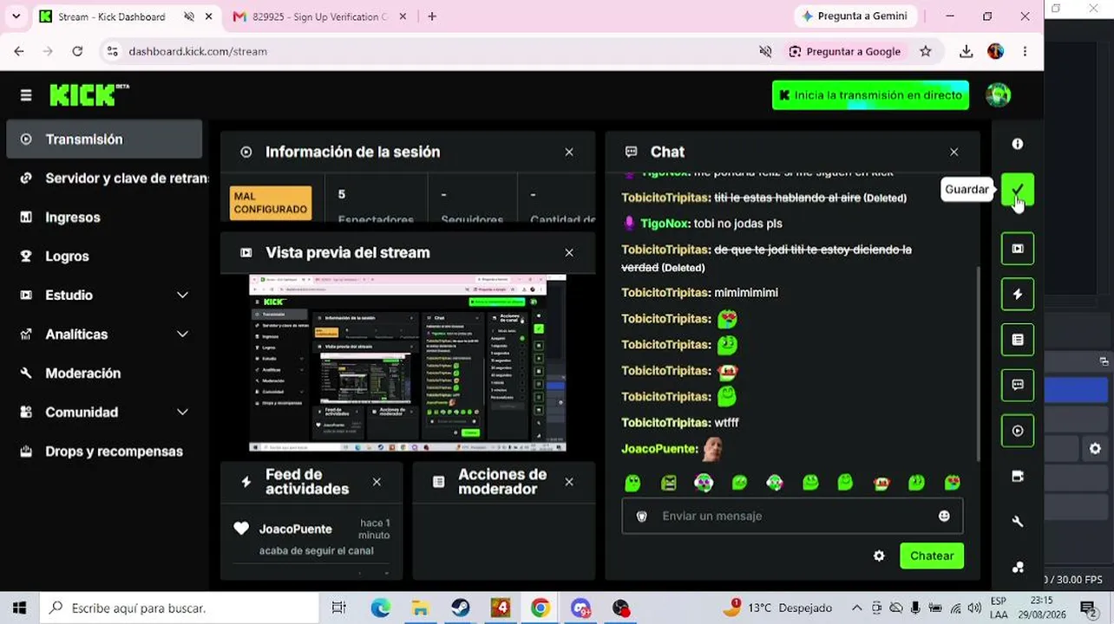Toggle the activity feed lightning icon
1114x624 pixels.
coord(1018,294)
